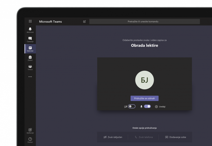
Task: Open Ćaskanje chat in sidebar
Action: click(30, 39)
